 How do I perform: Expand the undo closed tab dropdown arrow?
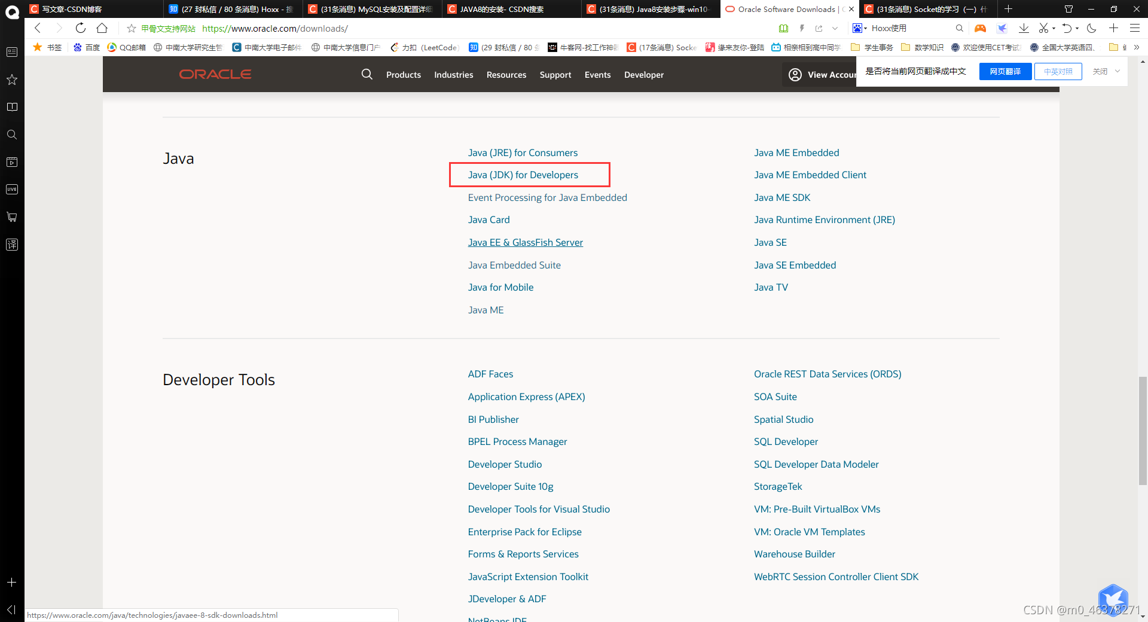(x=1077, y=28)
